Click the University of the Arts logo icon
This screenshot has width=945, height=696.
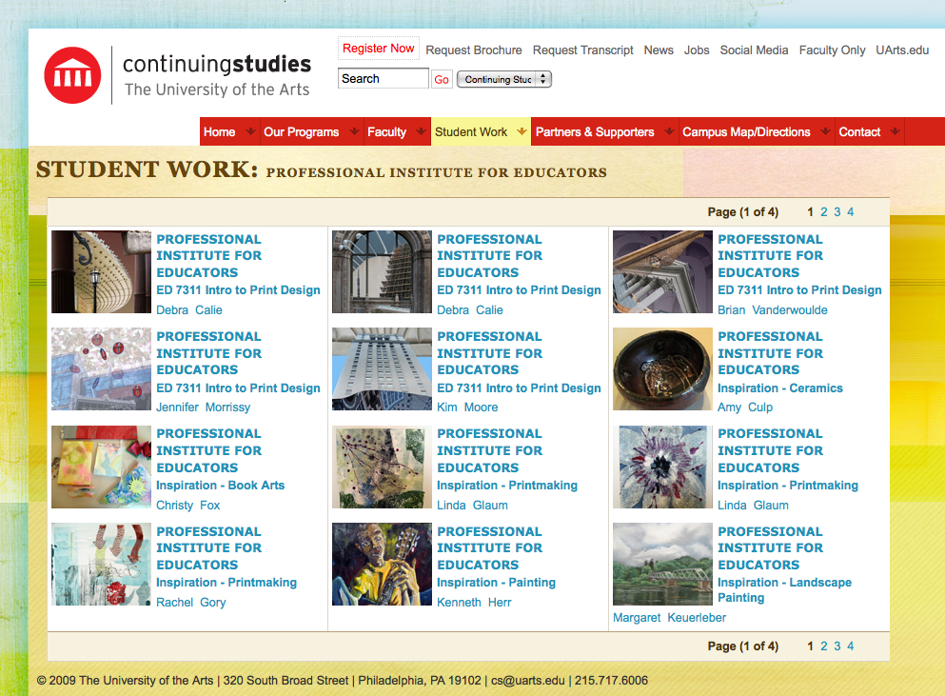pyautogui.click(x=74, y=74)
